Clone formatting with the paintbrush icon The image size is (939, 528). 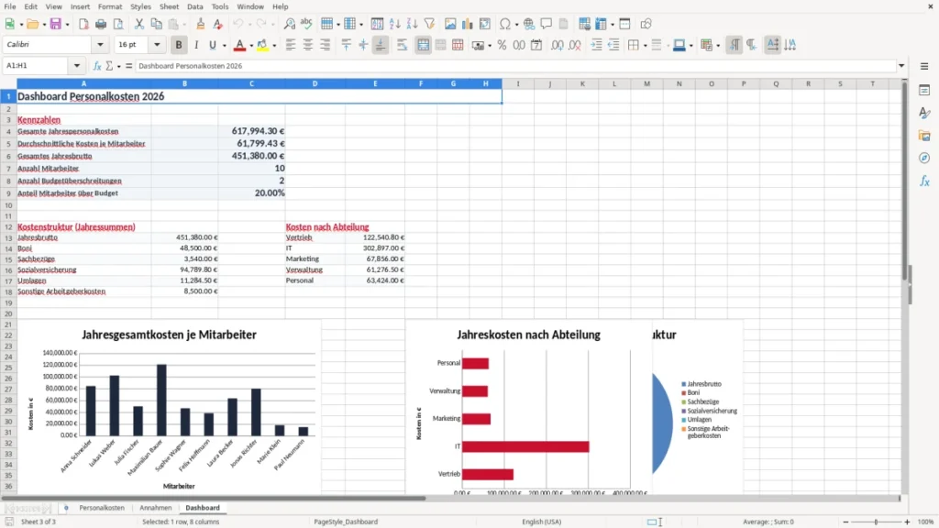(201, 24)
